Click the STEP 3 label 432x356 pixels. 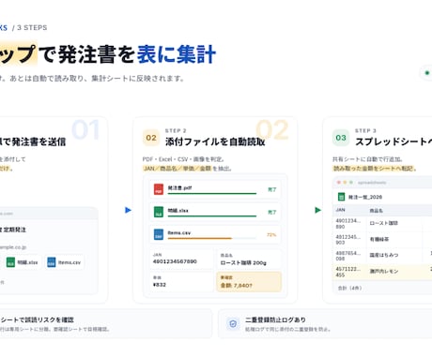[365, 130]
